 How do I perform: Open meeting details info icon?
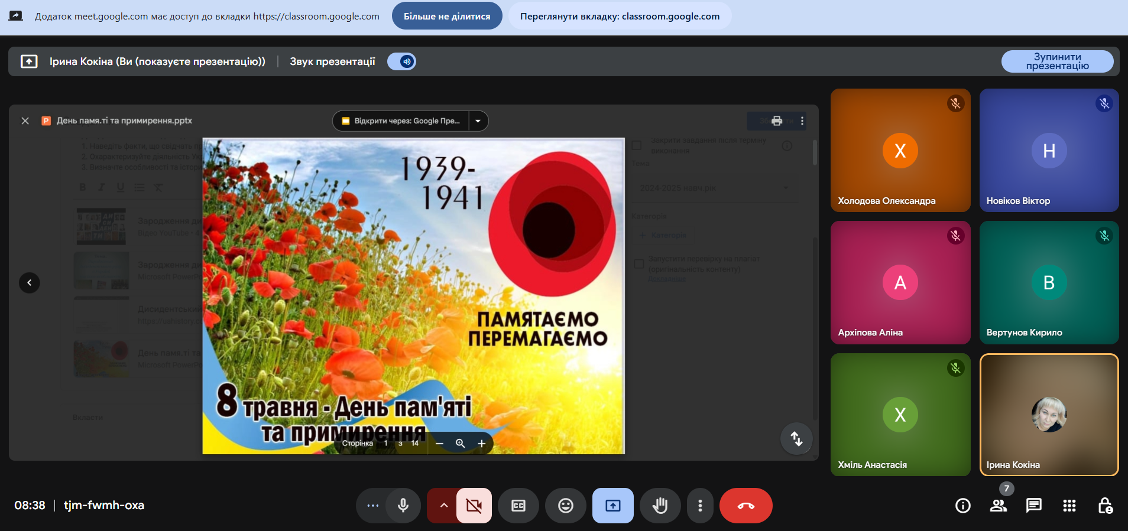[x=963, y=506]
